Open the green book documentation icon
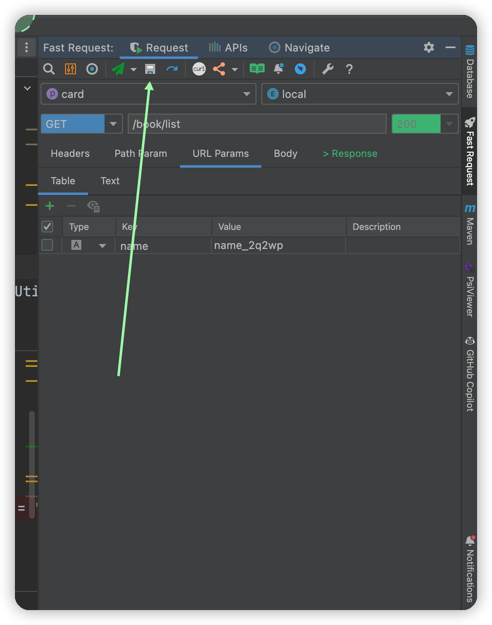The height and width of the screenshot is (625, 492). coord(257,69)
